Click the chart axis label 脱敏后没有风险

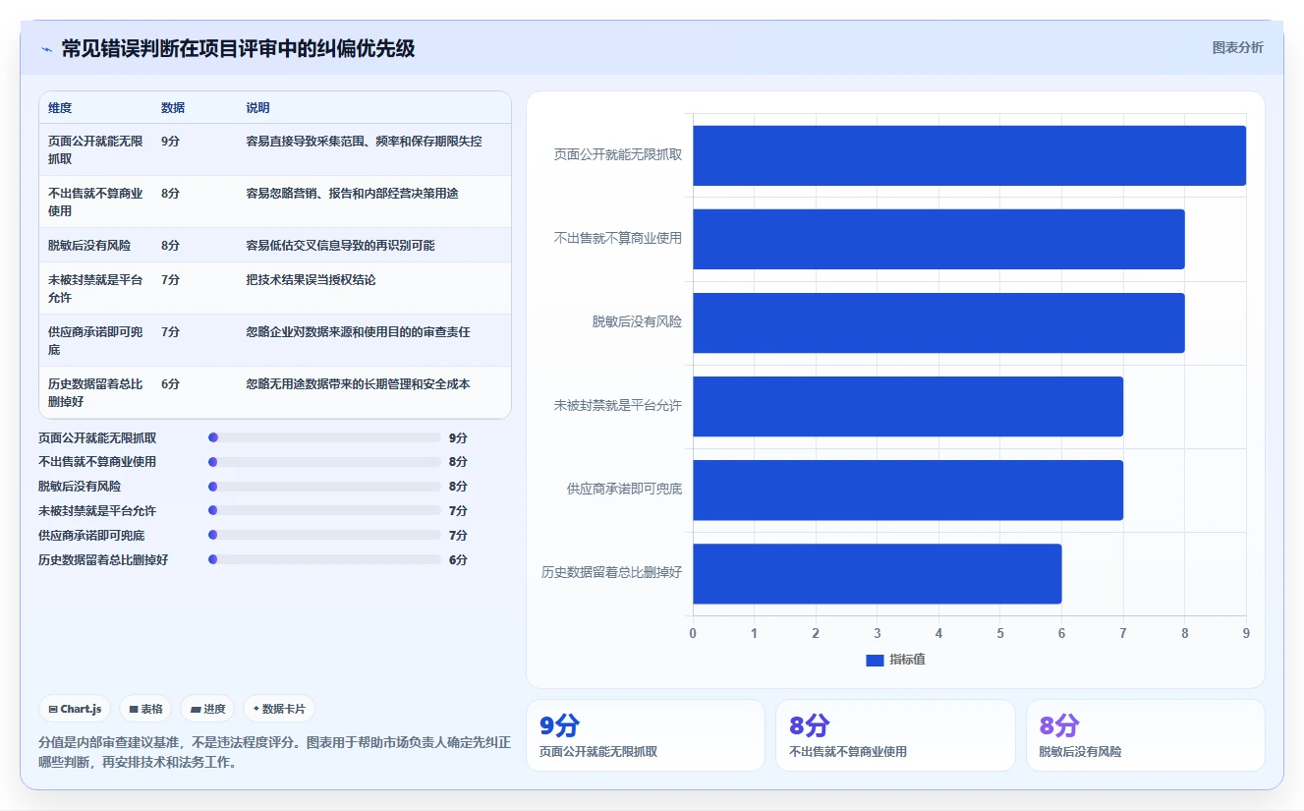click(637, 322)
